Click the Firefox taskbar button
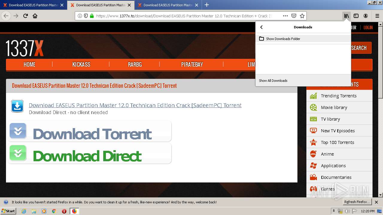383x215 pixels. pos(74,211)
